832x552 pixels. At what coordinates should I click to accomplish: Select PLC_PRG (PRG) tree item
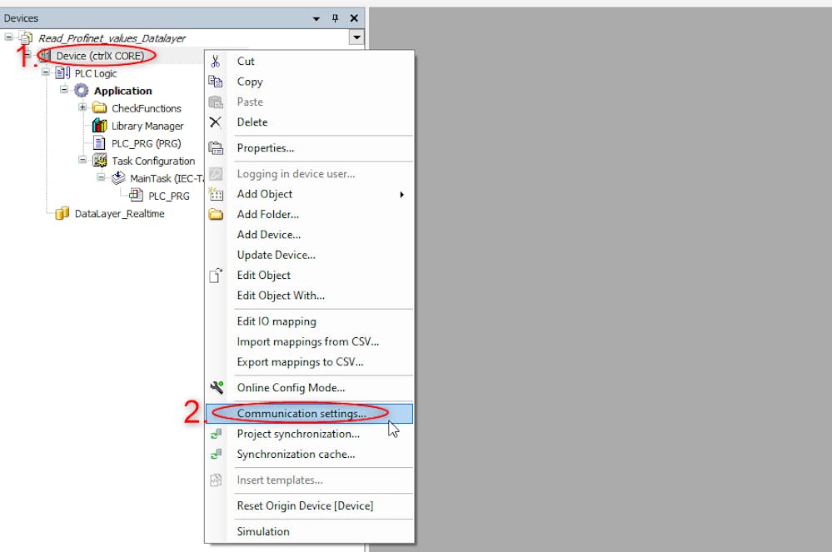(146, 143)
